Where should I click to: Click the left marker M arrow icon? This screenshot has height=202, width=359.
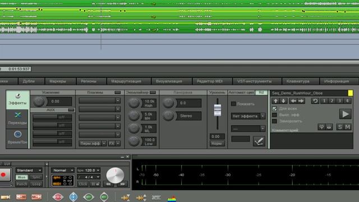click(x=21, y=197)
